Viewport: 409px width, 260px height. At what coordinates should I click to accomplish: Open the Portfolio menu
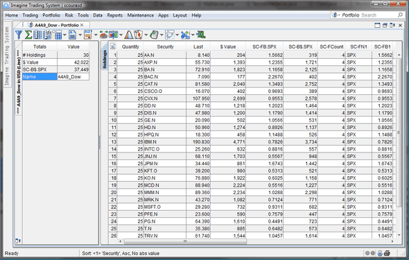pyautogui.click(x=51, y=15)
